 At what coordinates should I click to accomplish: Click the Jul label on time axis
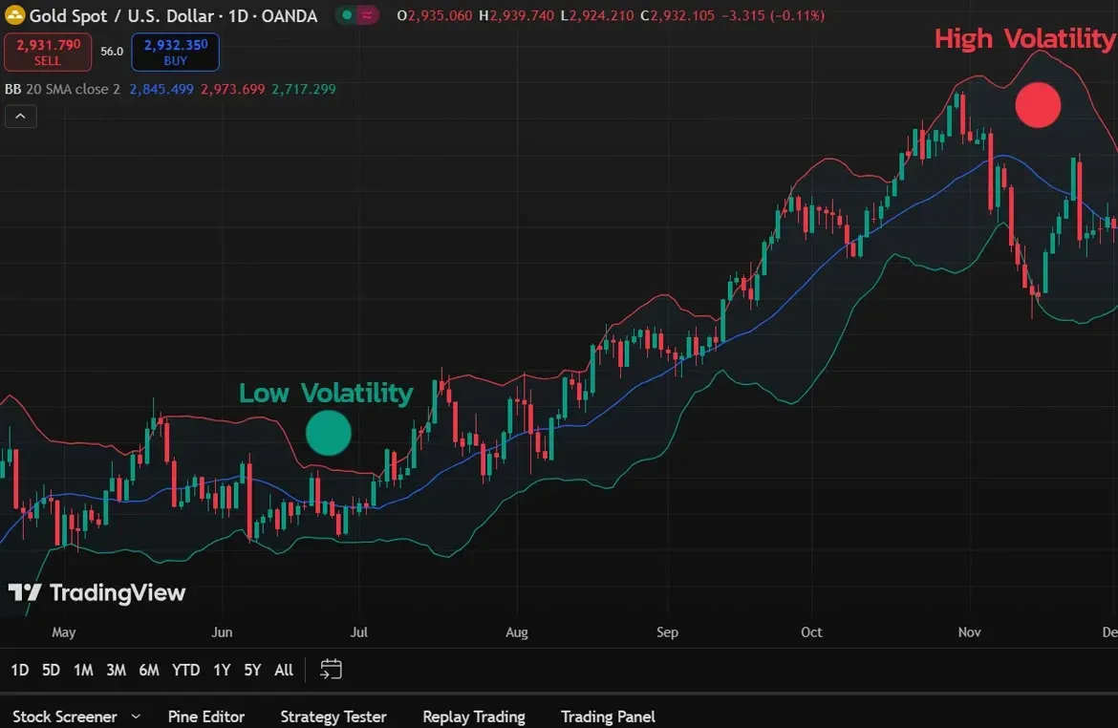358,632
